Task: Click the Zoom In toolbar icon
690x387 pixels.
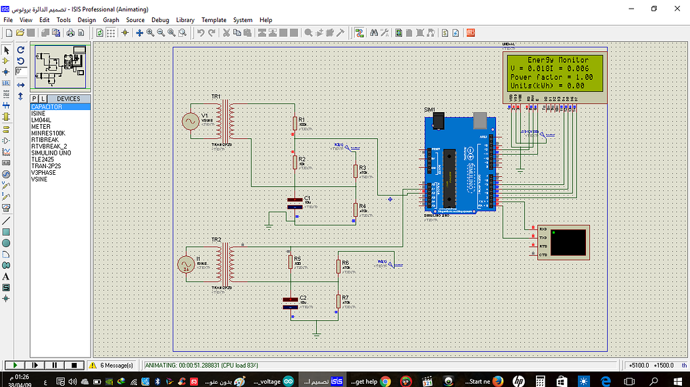Action: (x=151, y=33)
